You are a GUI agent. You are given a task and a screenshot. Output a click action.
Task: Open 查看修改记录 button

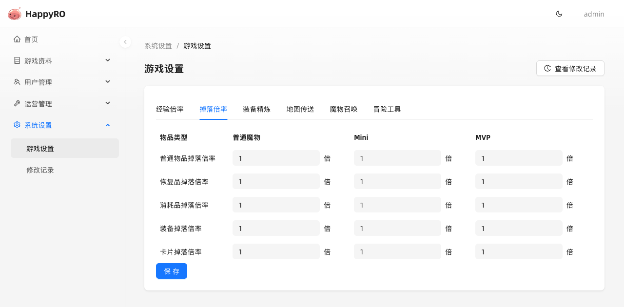point(570,68)
